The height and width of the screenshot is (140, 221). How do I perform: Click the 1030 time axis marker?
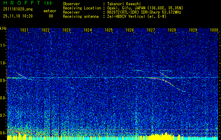[214, 30]
